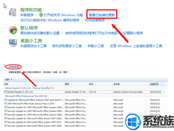Sort the list by the 安装时间 column
Viewport: 174px width, 131px height.
(x=157, y=84)
